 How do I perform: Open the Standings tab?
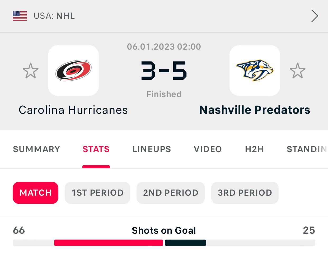pyautogui.click(x=306, y=149)
